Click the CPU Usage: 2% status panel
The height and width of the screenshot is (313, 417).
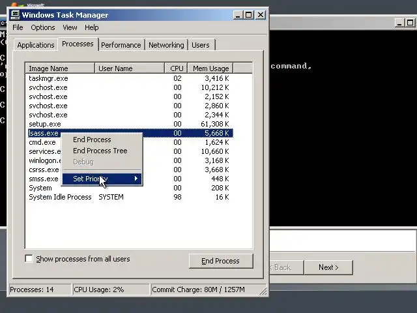111,290
